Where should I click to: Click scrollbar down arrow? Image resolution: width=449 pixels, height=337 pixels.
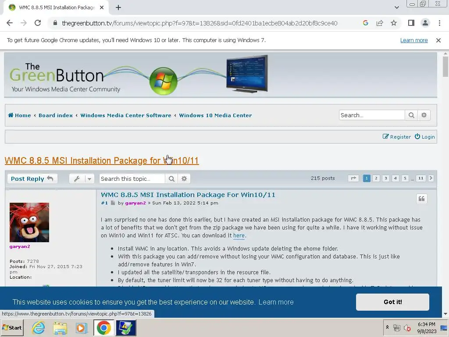point(445,314)
